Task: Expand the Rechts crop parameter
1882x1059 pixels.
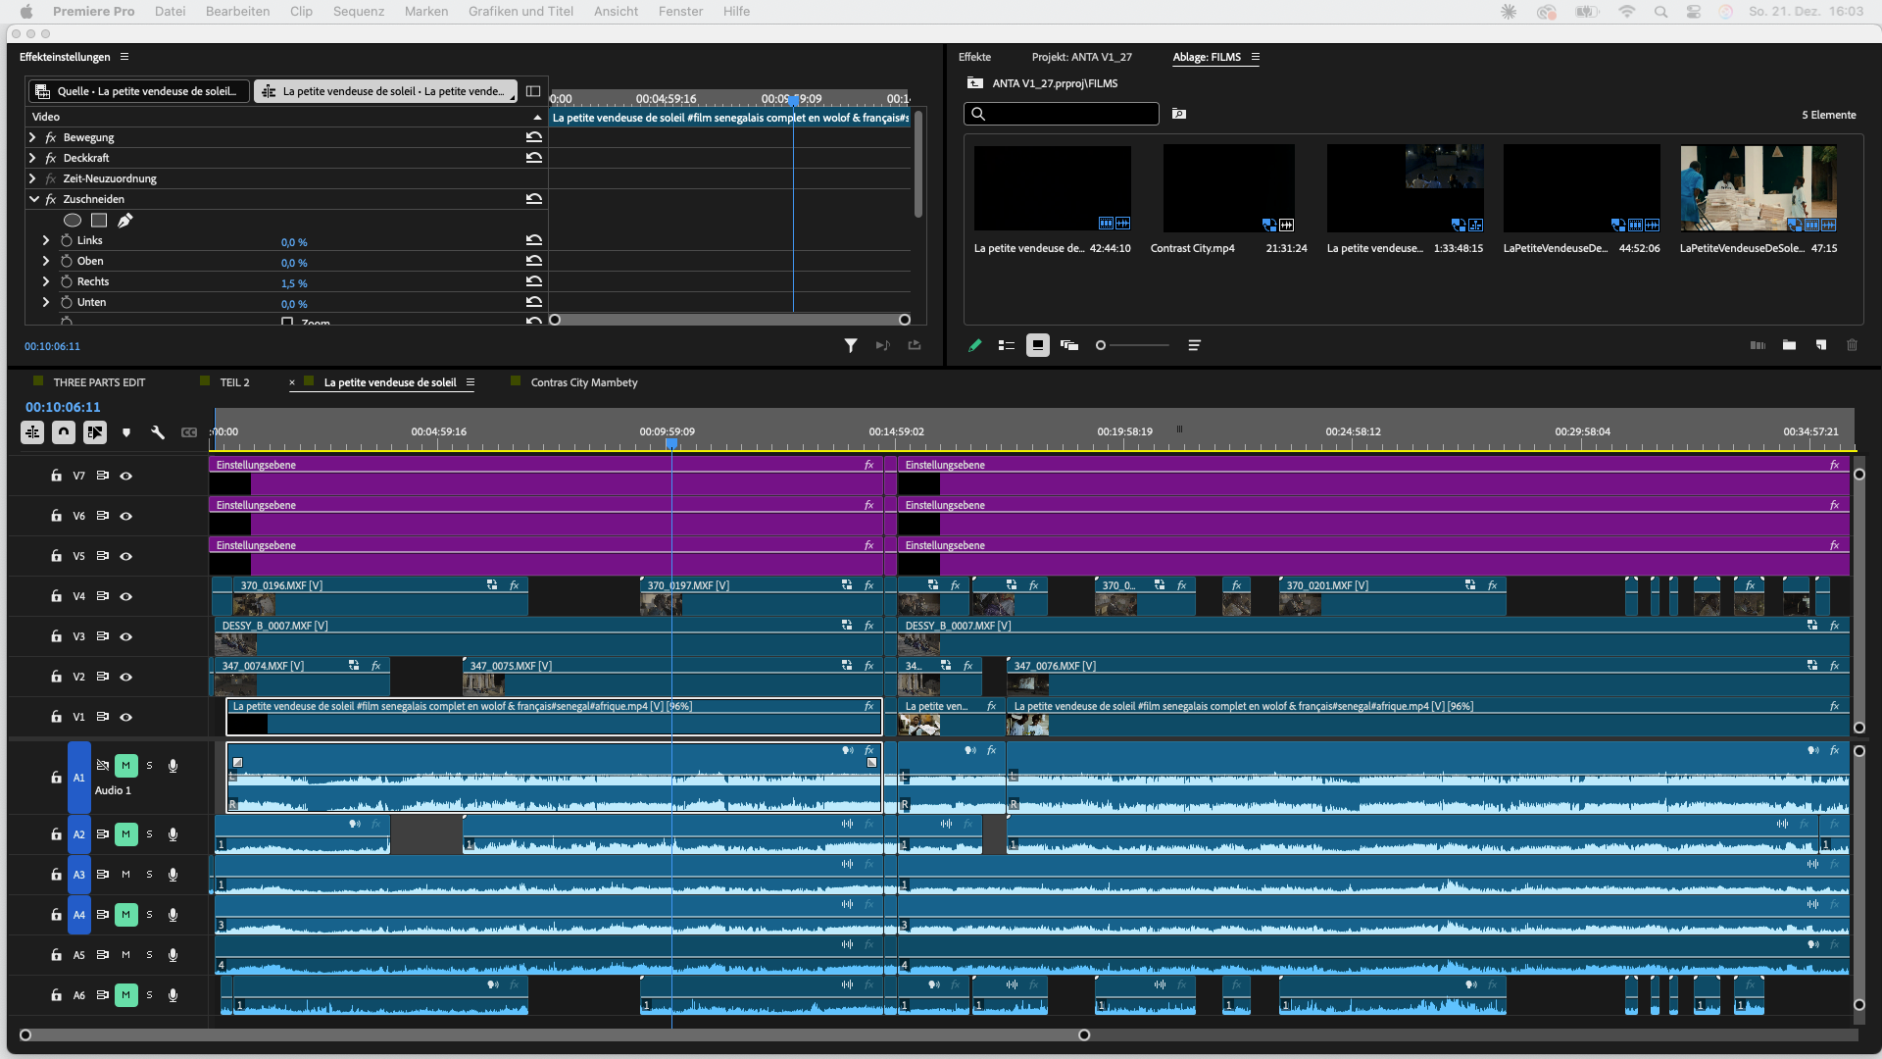Action: pyautogui.click(x=46, y=281)
